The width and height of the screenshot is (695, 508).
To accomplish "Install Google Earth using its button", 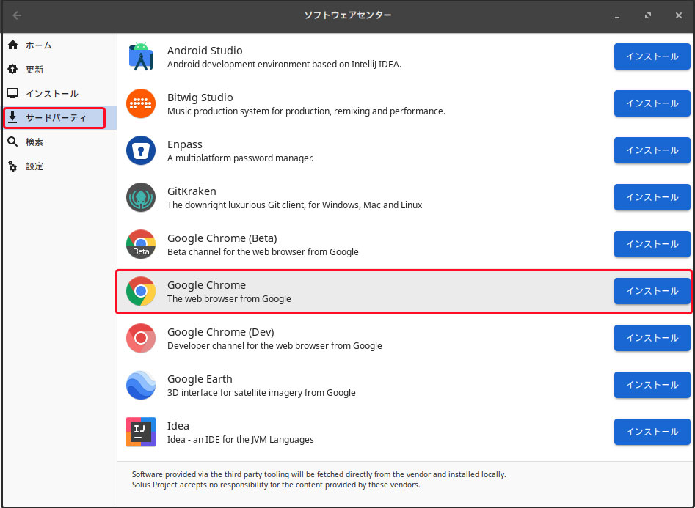I will [x=652, y=385].
